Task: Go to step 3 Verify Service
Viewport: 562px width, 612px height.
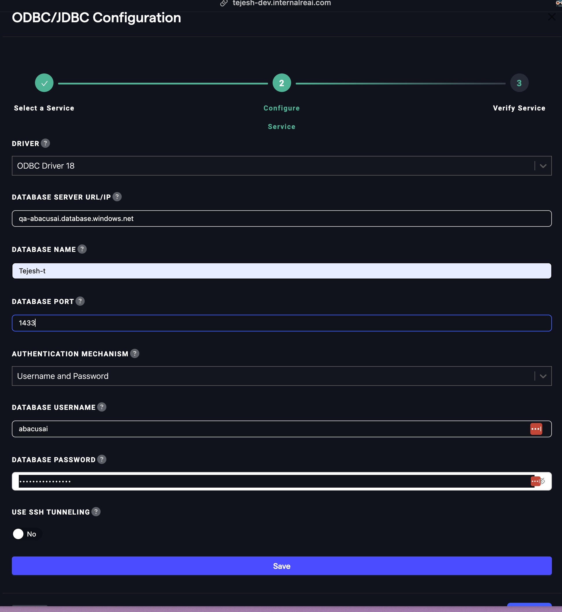Action: (x=519, y=83)
